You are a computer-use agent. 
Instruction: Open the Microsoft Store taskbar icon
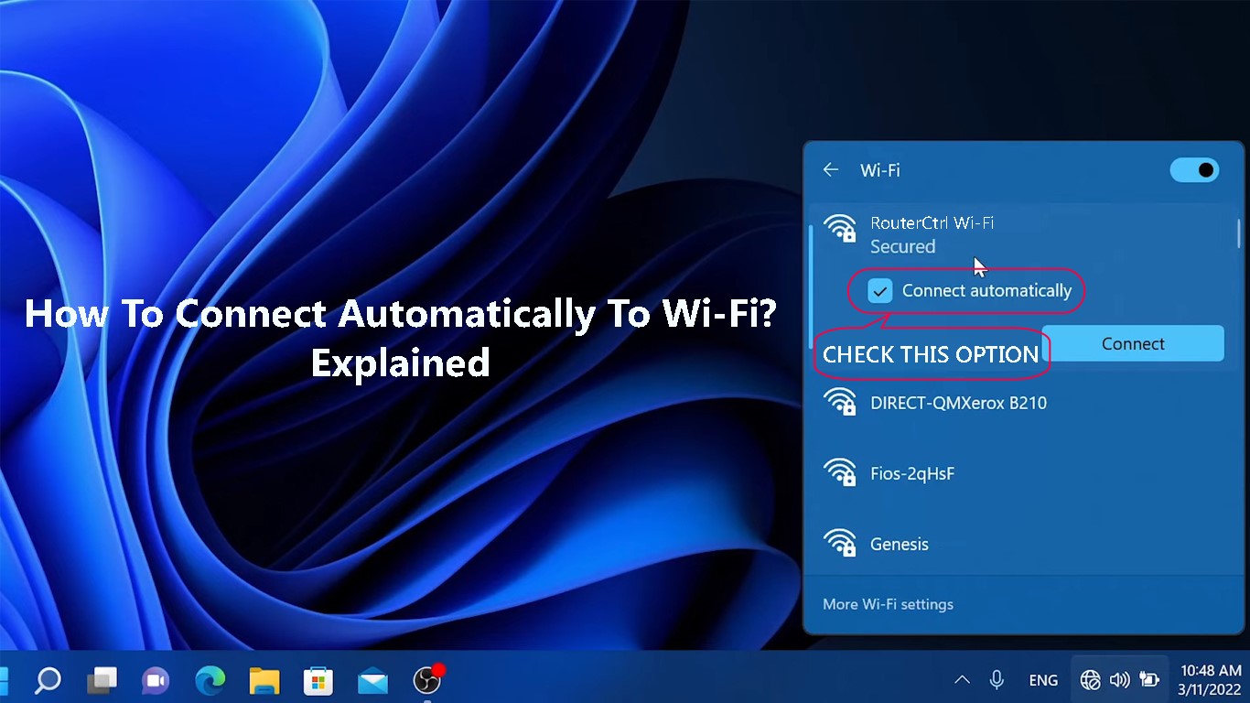318,681
